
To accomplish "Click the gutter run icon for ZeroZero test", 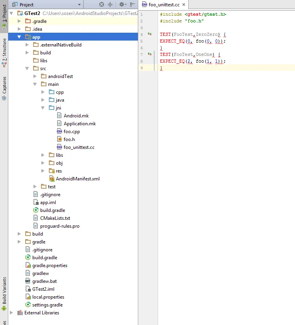I will click(x=150, y=34).
